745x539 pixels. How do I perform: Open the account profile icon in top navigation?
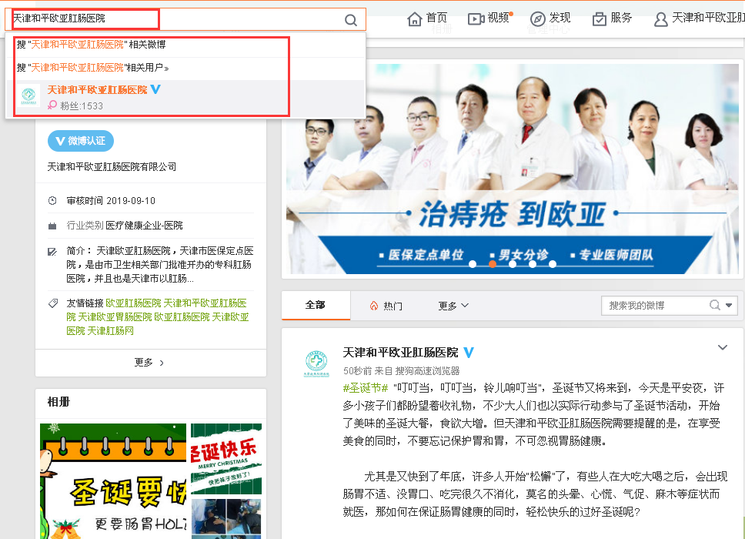pos(660,19)
